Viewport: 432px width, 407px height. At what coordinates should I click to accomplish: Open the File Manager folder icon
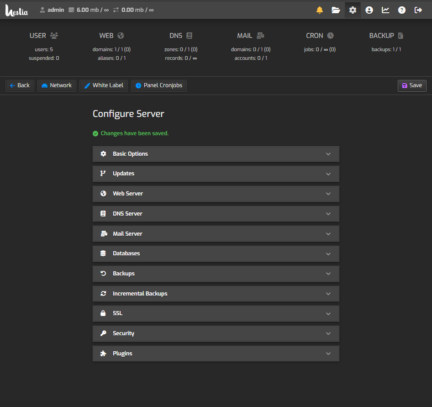[336, 10]
